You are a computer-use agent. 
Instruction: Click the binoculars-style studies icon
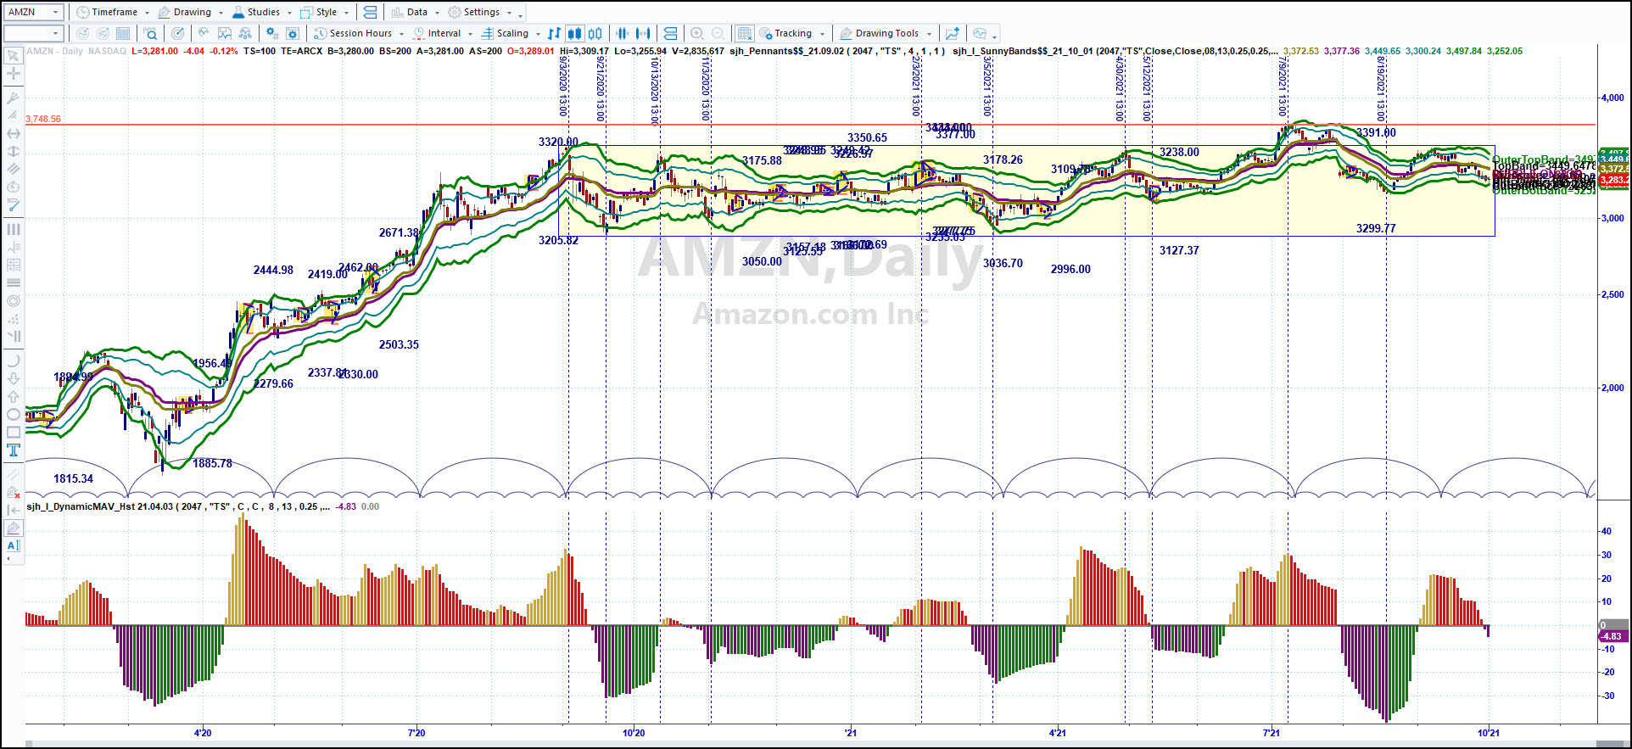tap(245, 33)
